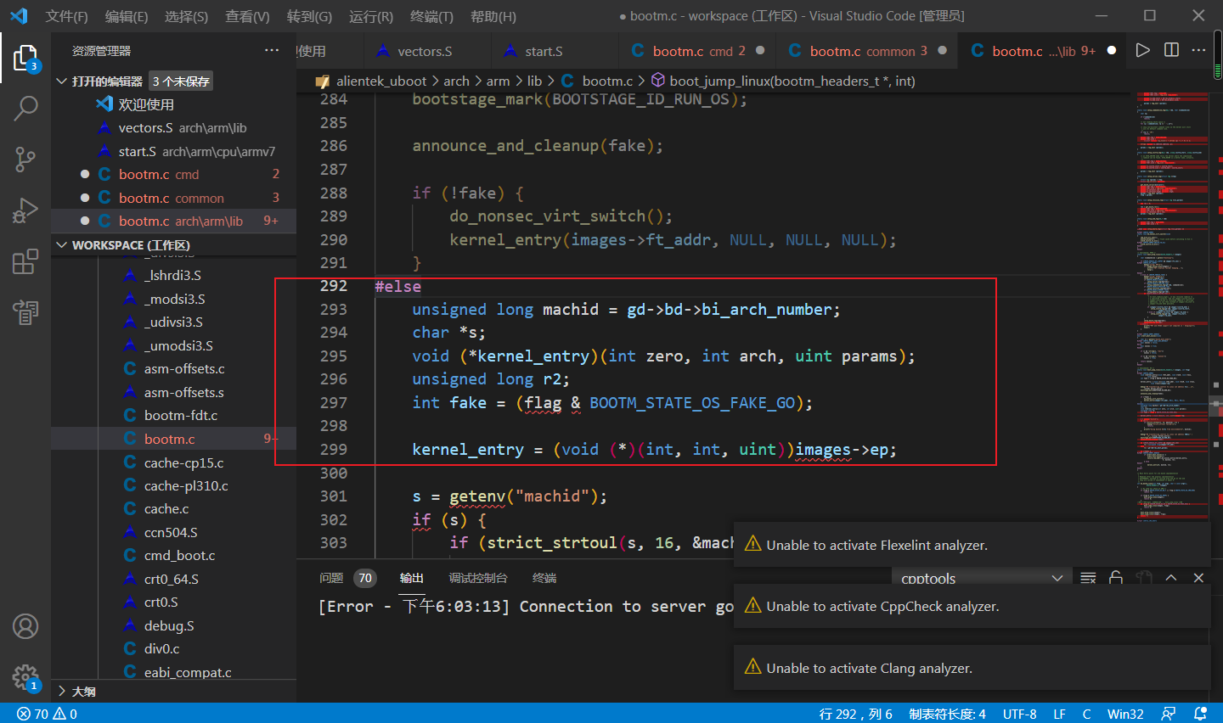Open asm-offsets.c in file tree

pyautogui.click(x=174, y=369)
